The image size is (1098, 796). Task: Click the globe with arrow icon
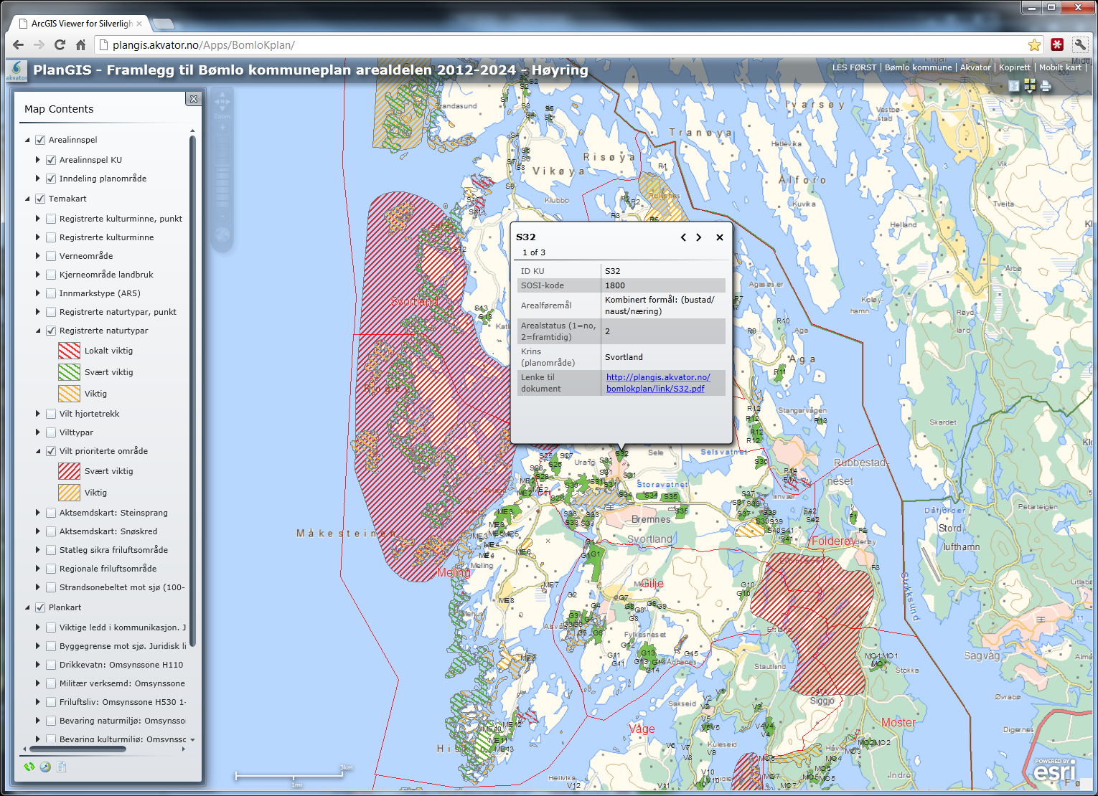tap(45, 767)
